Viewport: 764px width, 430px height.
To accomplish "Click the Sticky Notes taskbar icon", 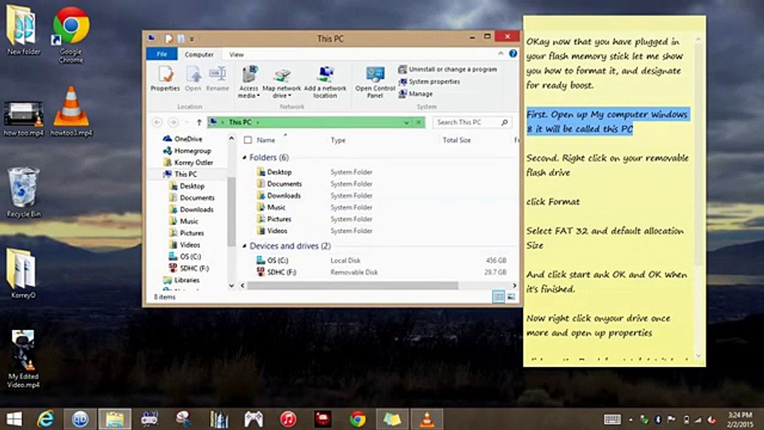I will tap(392, 419).
